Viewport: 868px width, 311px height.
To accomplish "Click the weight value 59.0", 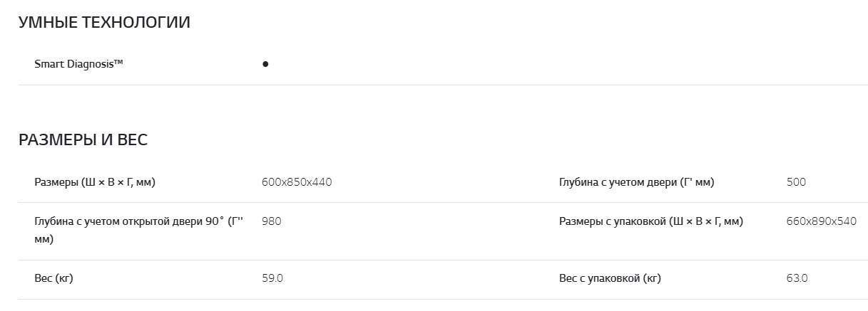I will [x=272, y=278].
